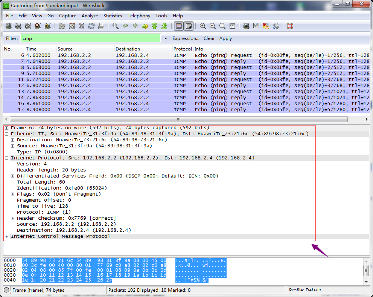Click packet list horizontal scrollbar thumb
This screenshot has width=373, height=297.
click(179, 119)
